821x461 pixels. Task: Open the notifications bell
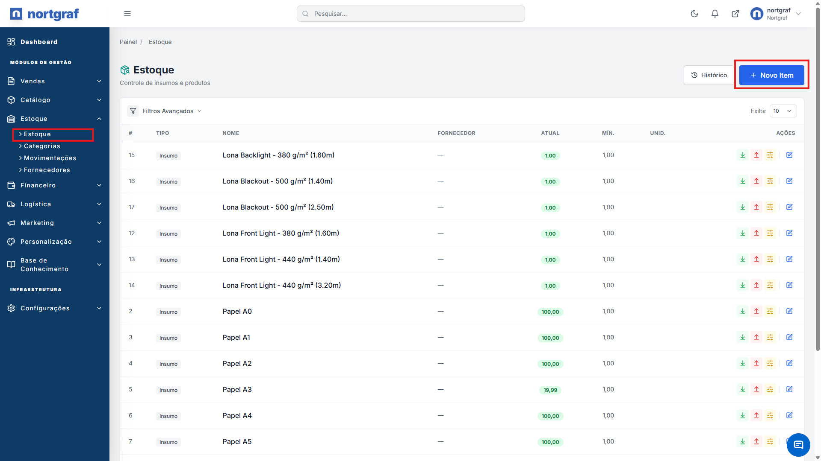click(715, 14)
